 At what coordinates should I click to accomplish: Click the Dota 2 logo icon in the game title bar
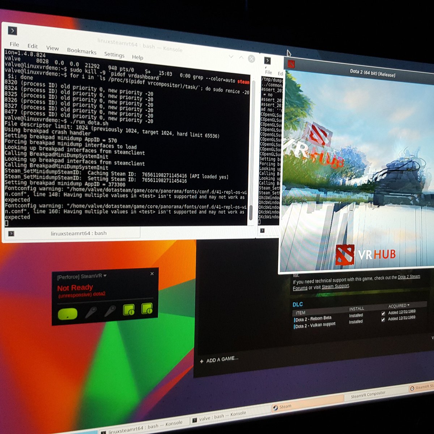click(291, 64)
